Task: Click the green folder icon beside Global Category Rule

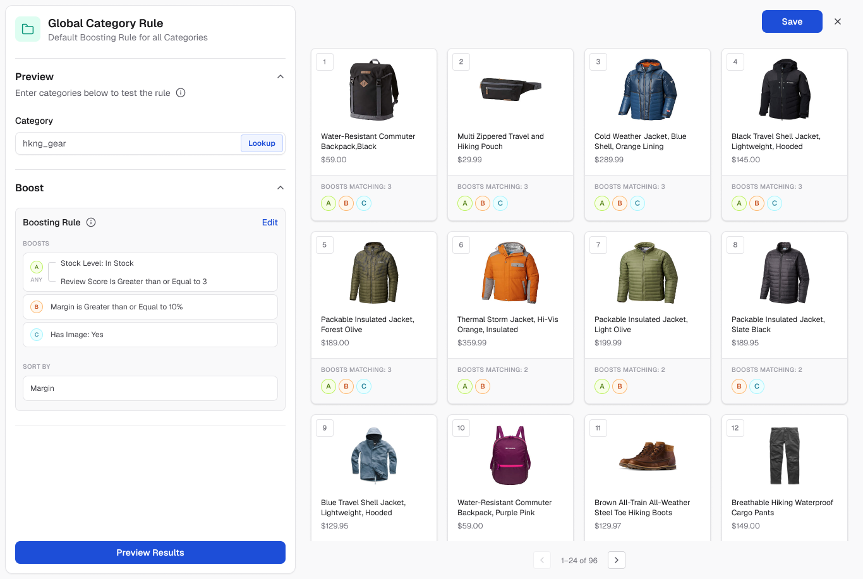Action: tap(28, 29)
